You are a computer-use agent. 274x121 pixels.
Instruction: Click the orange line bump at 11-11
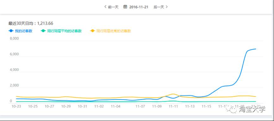tap(173, 94)
